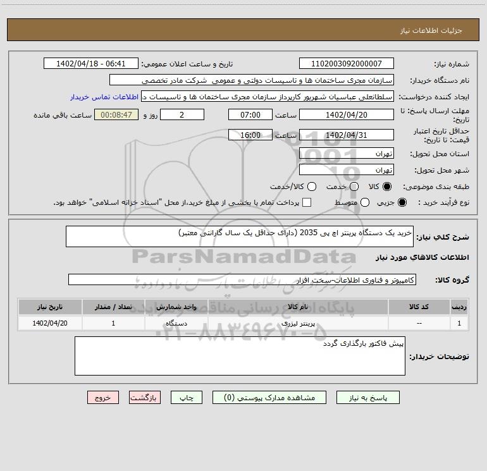Viewport: 487px width, 471px height.
Task: Click the شرح کلی نیاز description box
Action: 240,236
